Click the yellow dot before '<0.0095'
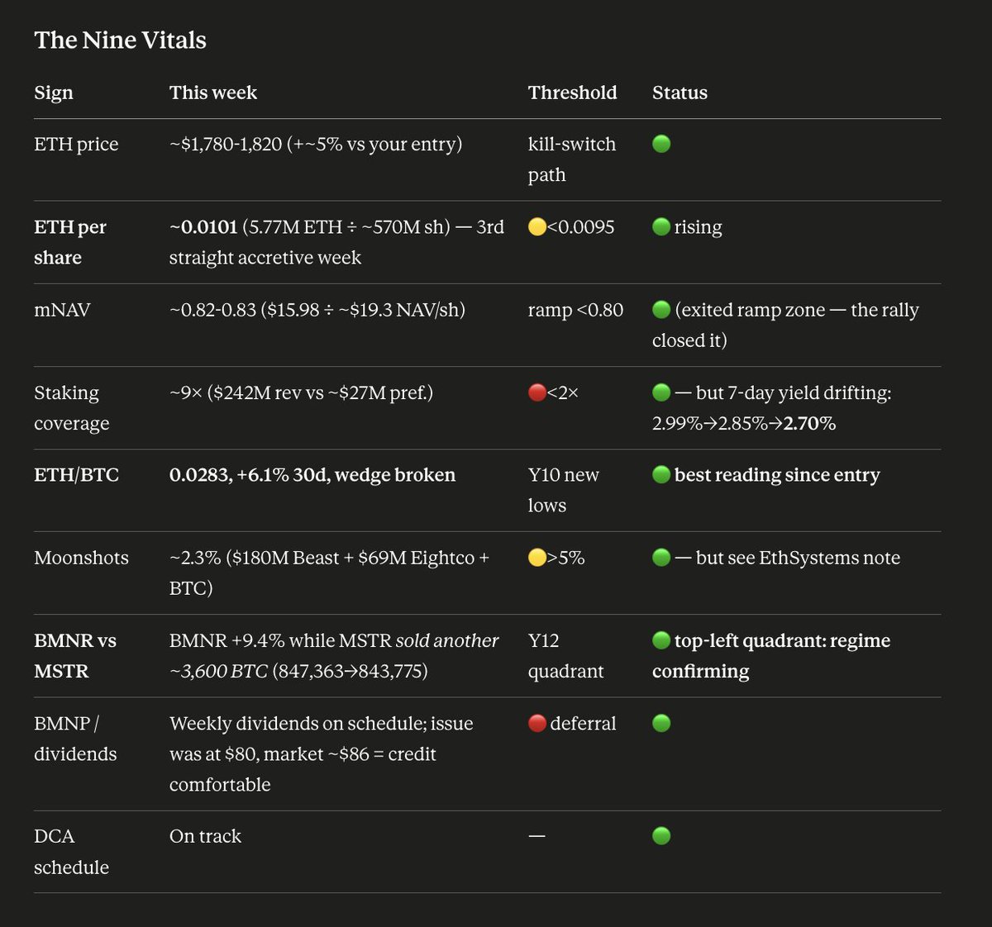Viewport: 992px width, 927px height. point(537,226)
